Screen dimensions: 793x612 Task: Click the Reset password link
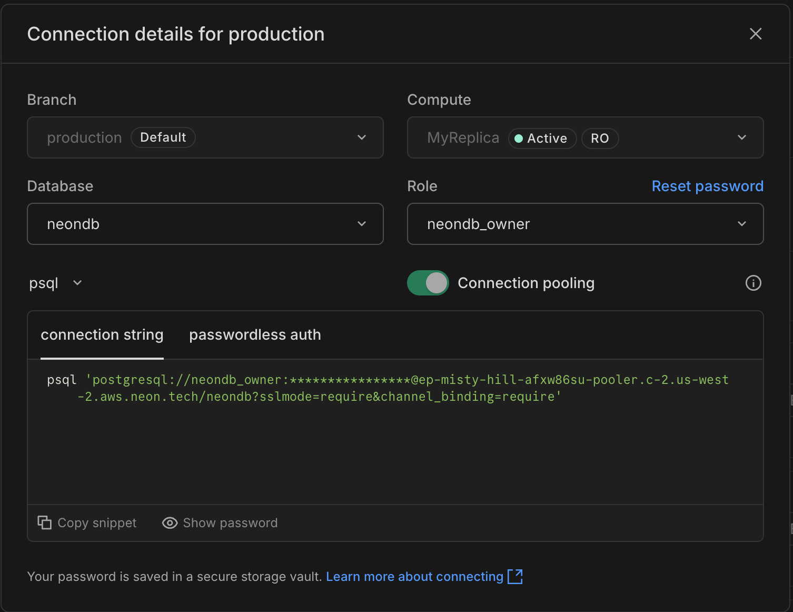click(707, 186)
